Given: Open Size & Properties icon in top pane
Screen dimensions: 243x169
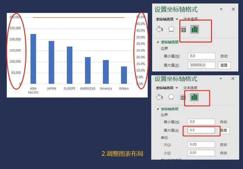Looking at the screenshot, I should (x=183, y=30).
